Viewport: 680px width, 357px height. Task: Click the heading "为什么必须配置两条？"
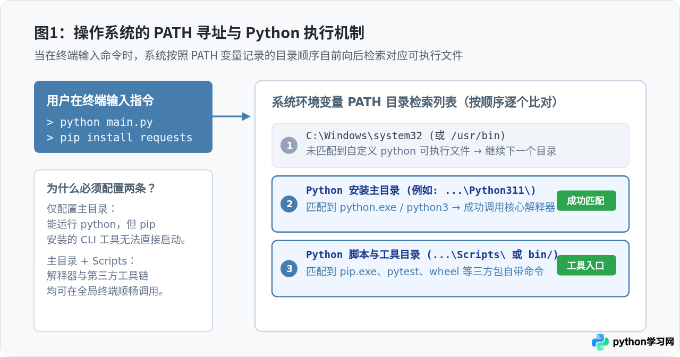pyautogui.click(x=101, y=189)
